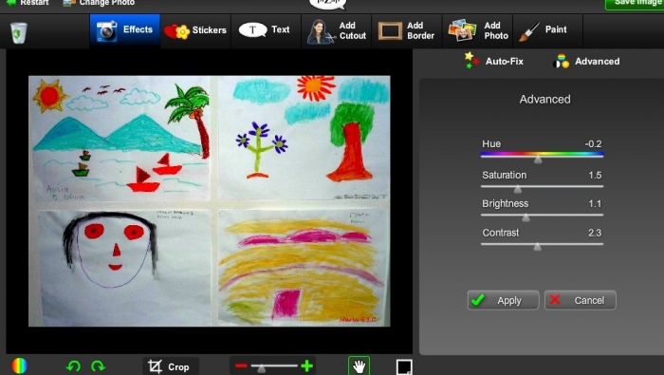Viewport: 664px width, 375px height.
Task: Redo with the clockwise green arrow
Action: coord(98,366)
